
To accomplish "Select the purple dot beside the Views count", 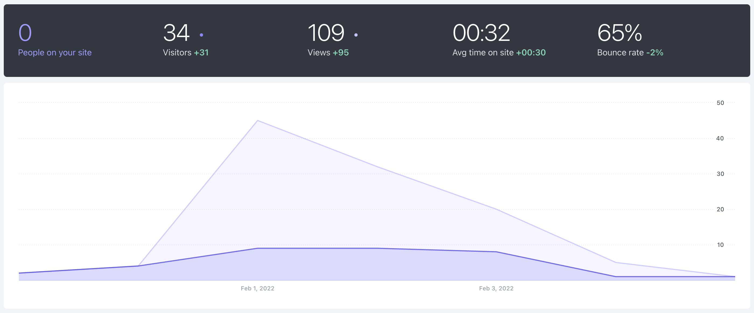I will [x=357, y=35].
